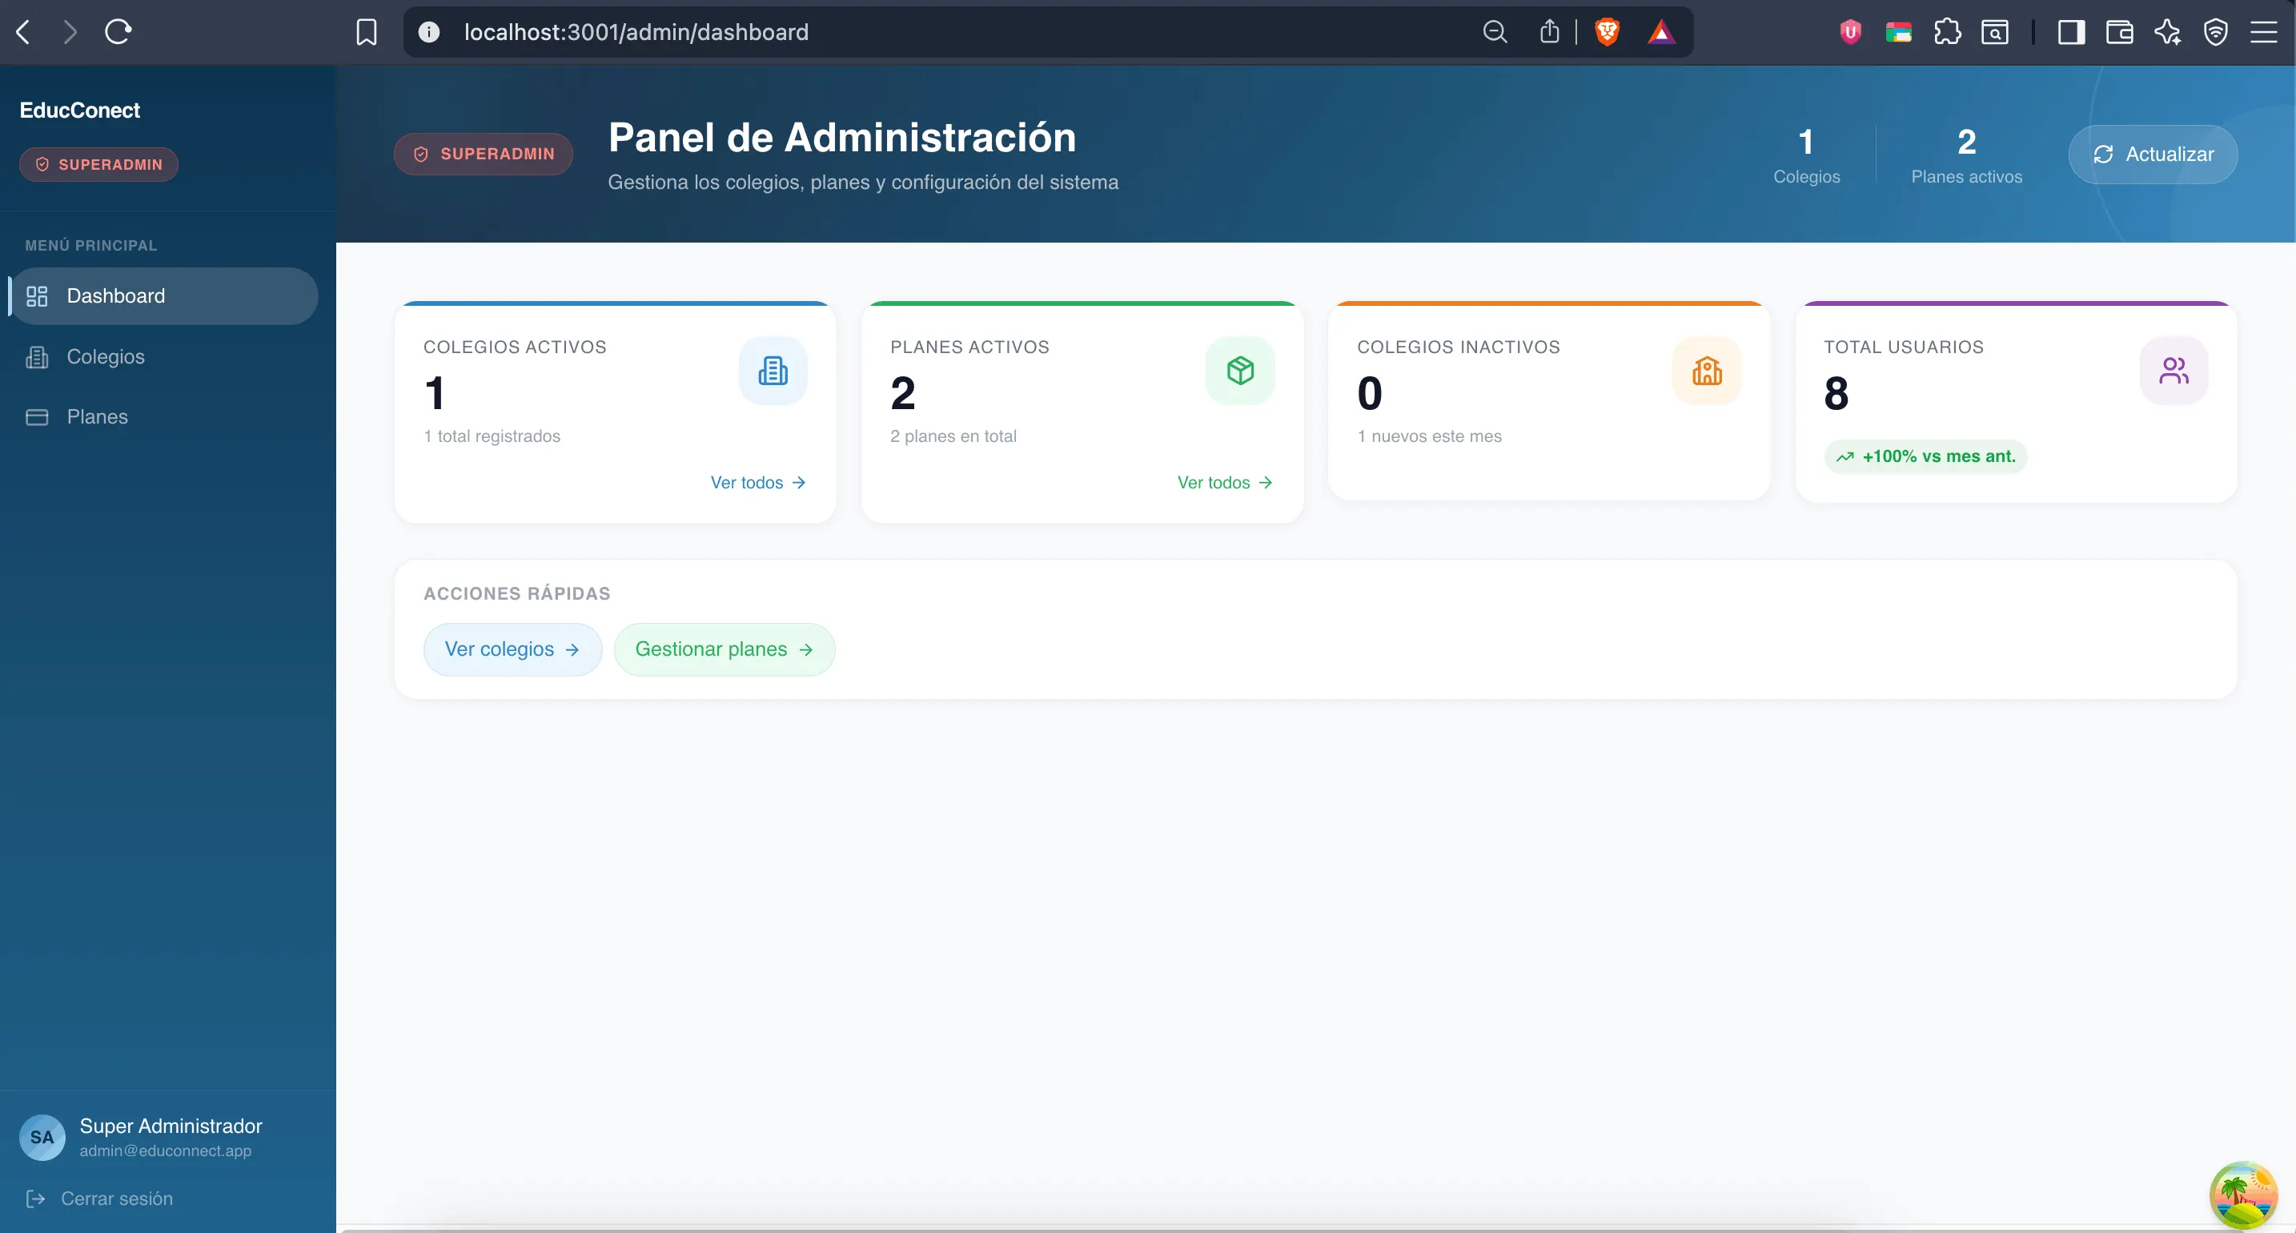Toggle the browser sidebar panel
The width and height of the screenshot is (2296, 1233).
(2070, 32)
